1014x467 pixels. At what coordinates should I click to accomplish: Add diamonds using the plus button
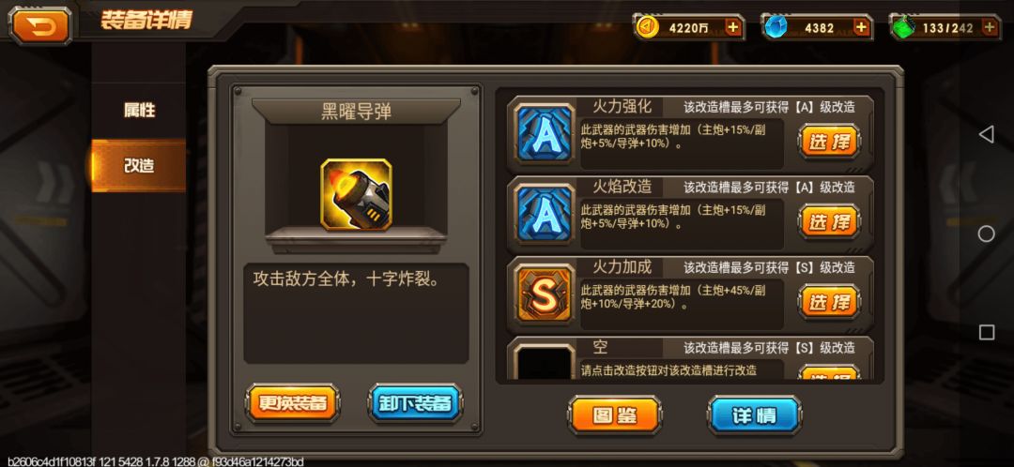(x=861, y=27)
